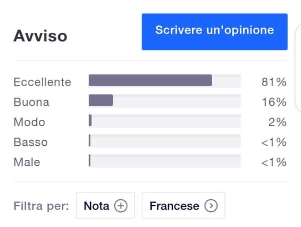Click the 81% Eccellente percentage
The width and height of the screenshot is (301, 227).
point(274,82)
